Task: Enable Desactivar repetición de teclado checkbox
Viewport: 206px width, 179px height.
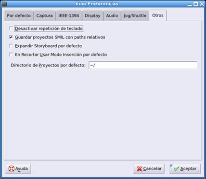Action: click(x=11, y=28)
